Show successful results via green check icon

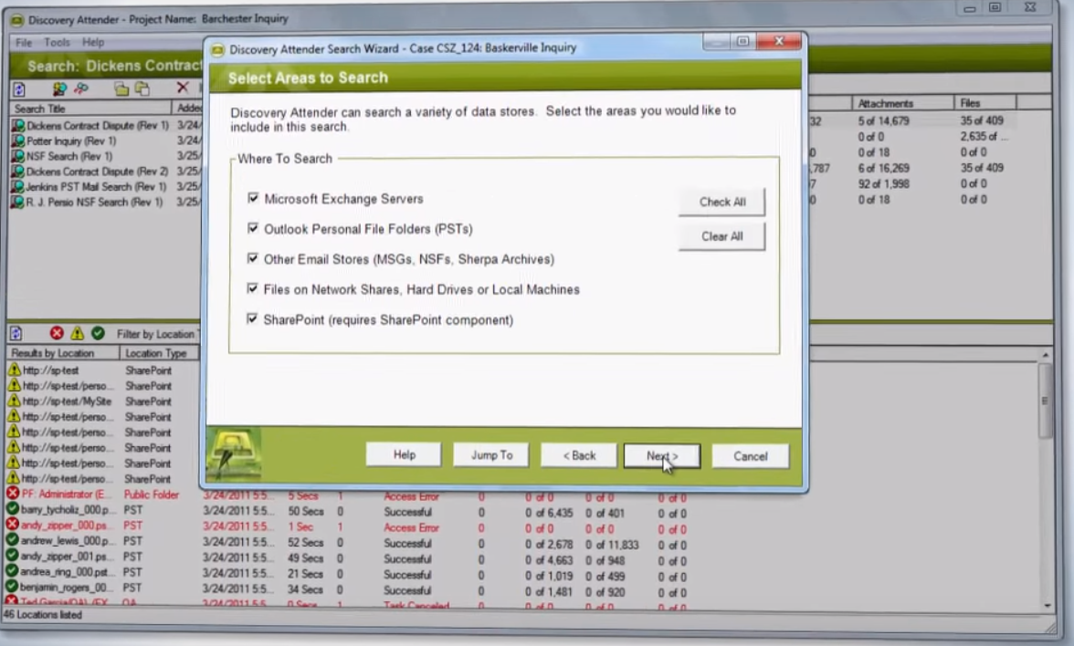[99, 333]
